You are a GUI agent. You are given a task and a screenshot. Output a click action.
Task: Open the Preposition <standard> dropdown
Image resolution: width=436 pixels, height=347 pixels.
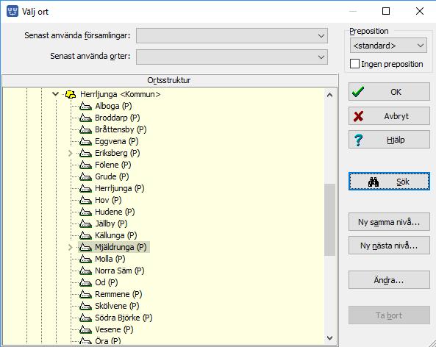click(388, 46)
